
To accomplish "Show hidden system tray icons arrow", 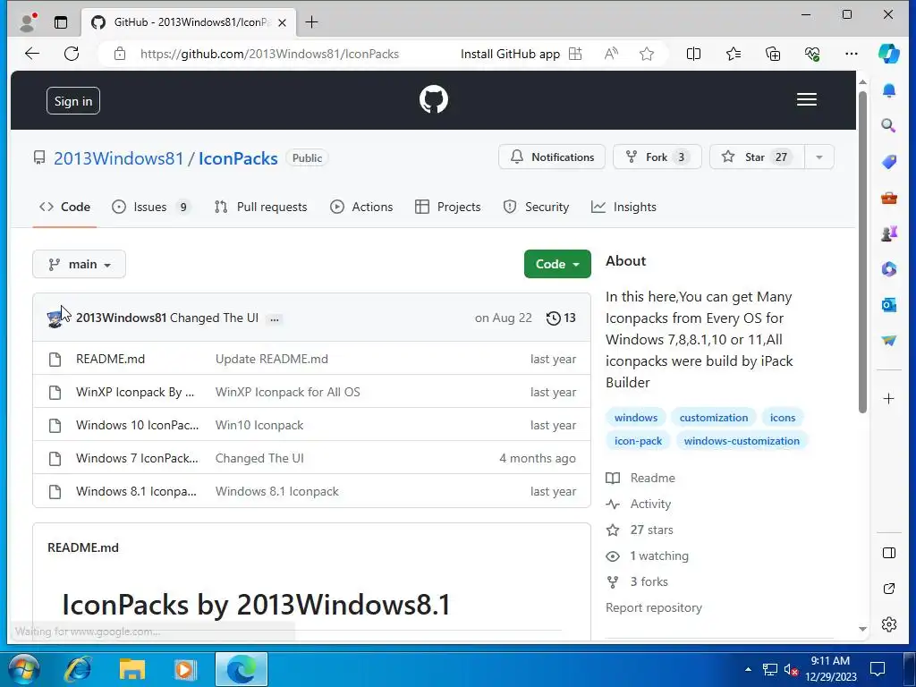I will click(x=748, y=669).
